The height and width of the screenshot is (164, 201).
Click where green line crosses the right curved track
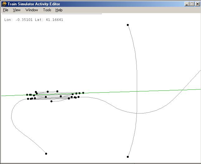point(182,90)
